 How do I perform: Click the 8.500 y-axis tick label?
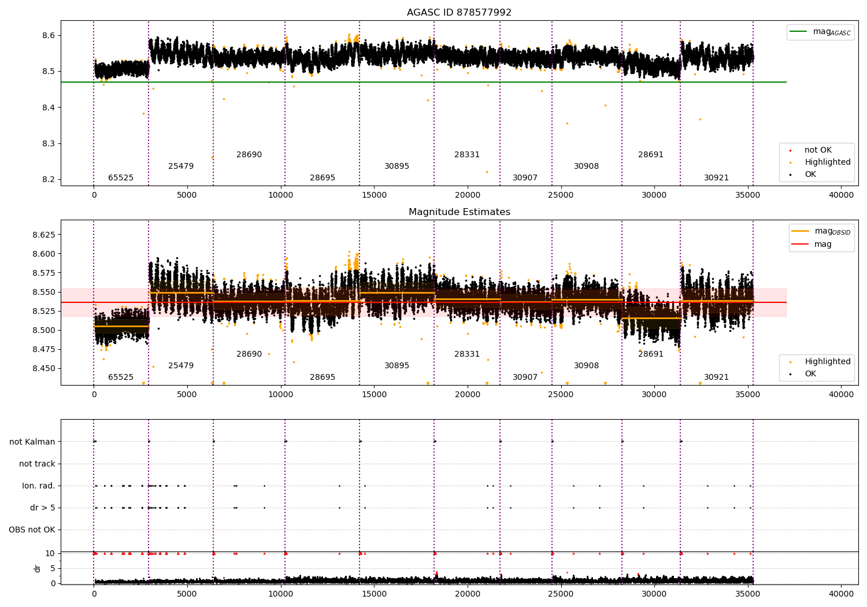[43, 331]
